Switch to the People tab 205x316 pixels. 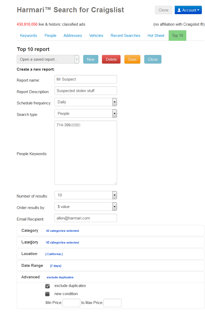[50, 36]
